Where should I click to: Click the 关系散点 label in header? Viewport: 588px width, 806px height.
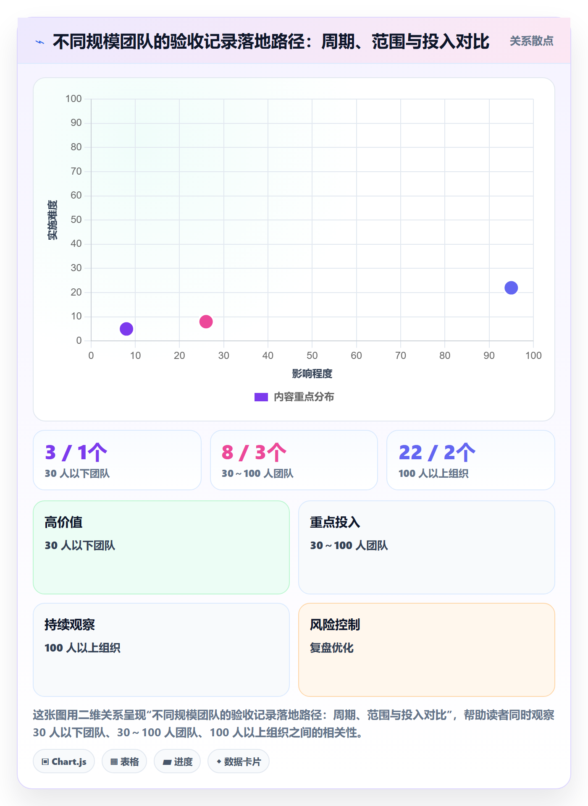(531, 41)
